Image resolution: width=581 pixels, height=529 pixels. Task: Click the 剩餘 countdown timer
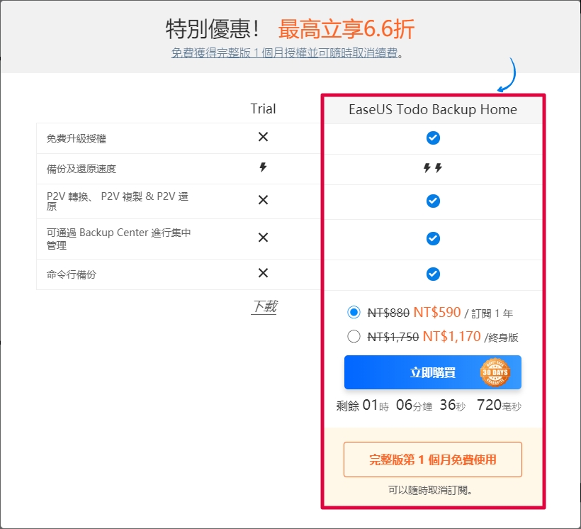(x=429, y=405)
